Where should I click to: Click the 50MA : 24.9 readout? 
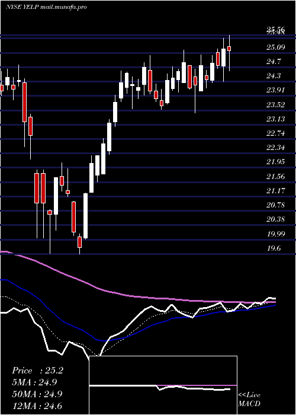(x=37, y=394)
